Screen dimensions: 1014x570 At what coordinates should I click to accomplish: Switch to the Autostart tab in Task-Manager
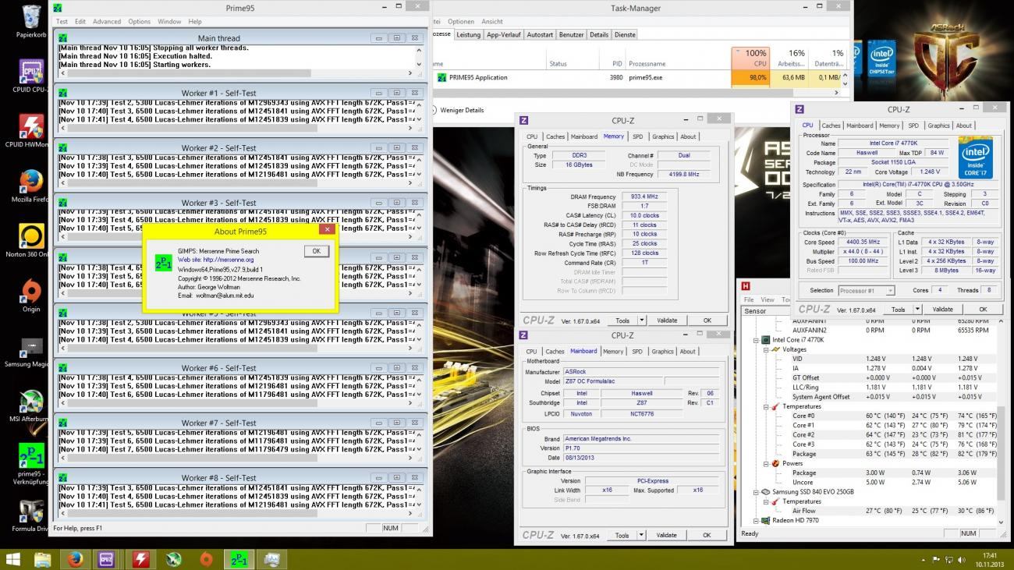[540, 34]
